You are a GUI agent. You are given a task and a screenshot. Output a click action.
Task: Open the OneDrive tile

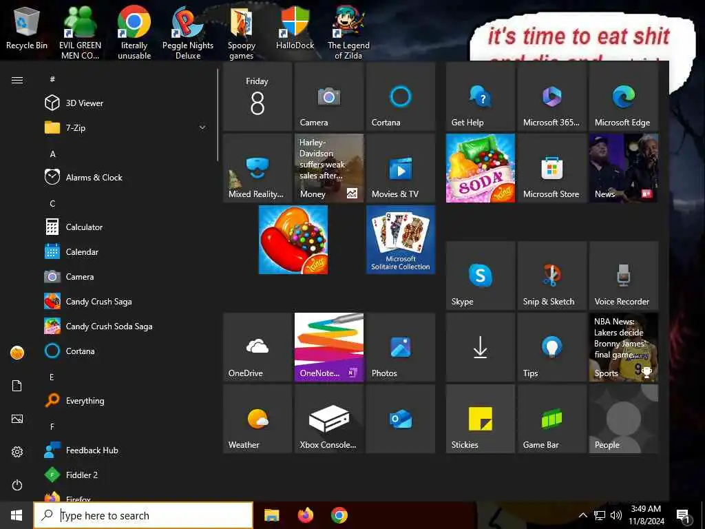[257, 347]
